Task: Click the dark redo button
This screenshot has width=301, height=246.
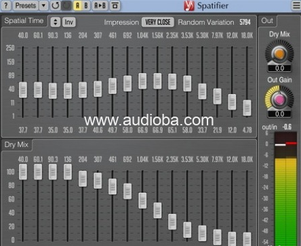Action: [66, 5]
